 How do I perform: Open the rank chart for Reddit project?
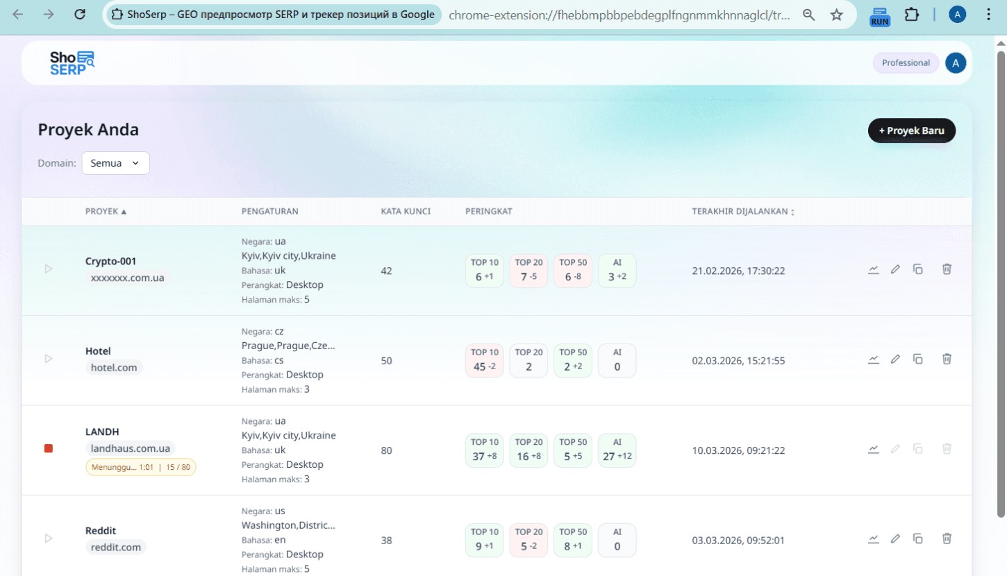874,539
